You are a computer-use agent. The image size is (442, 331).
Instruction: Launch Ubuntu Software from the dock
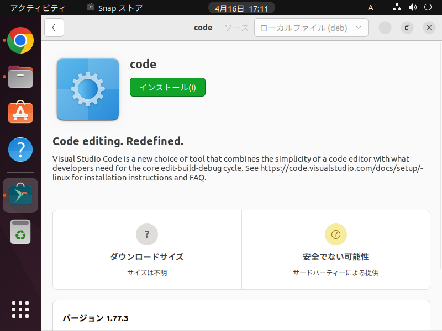20,113
